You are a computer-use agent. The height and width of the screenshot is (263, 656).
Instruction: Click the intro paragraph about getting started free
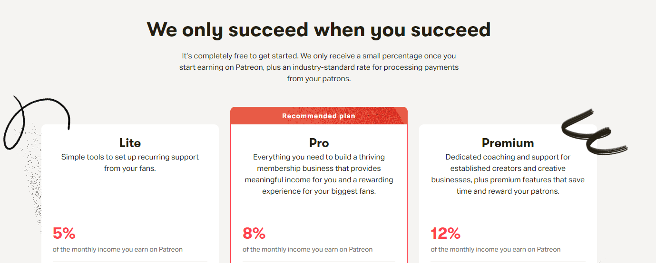tap(319, 67)
